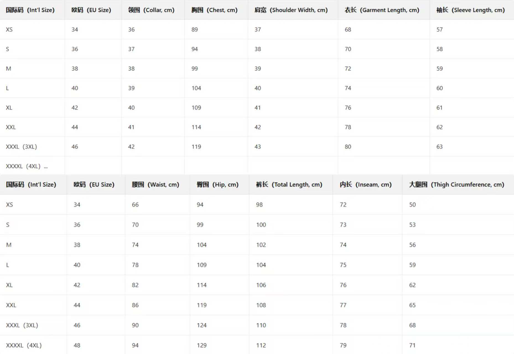Select garment length value 80
Viewport: 514px width, 354px height.
pyautogui.click(x=348, y=147)
